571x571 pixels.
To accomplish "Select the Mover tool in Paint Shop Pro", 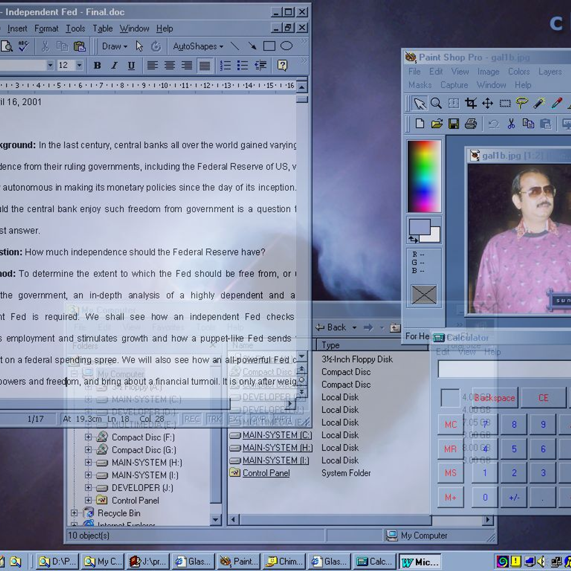I will point(488,103).
